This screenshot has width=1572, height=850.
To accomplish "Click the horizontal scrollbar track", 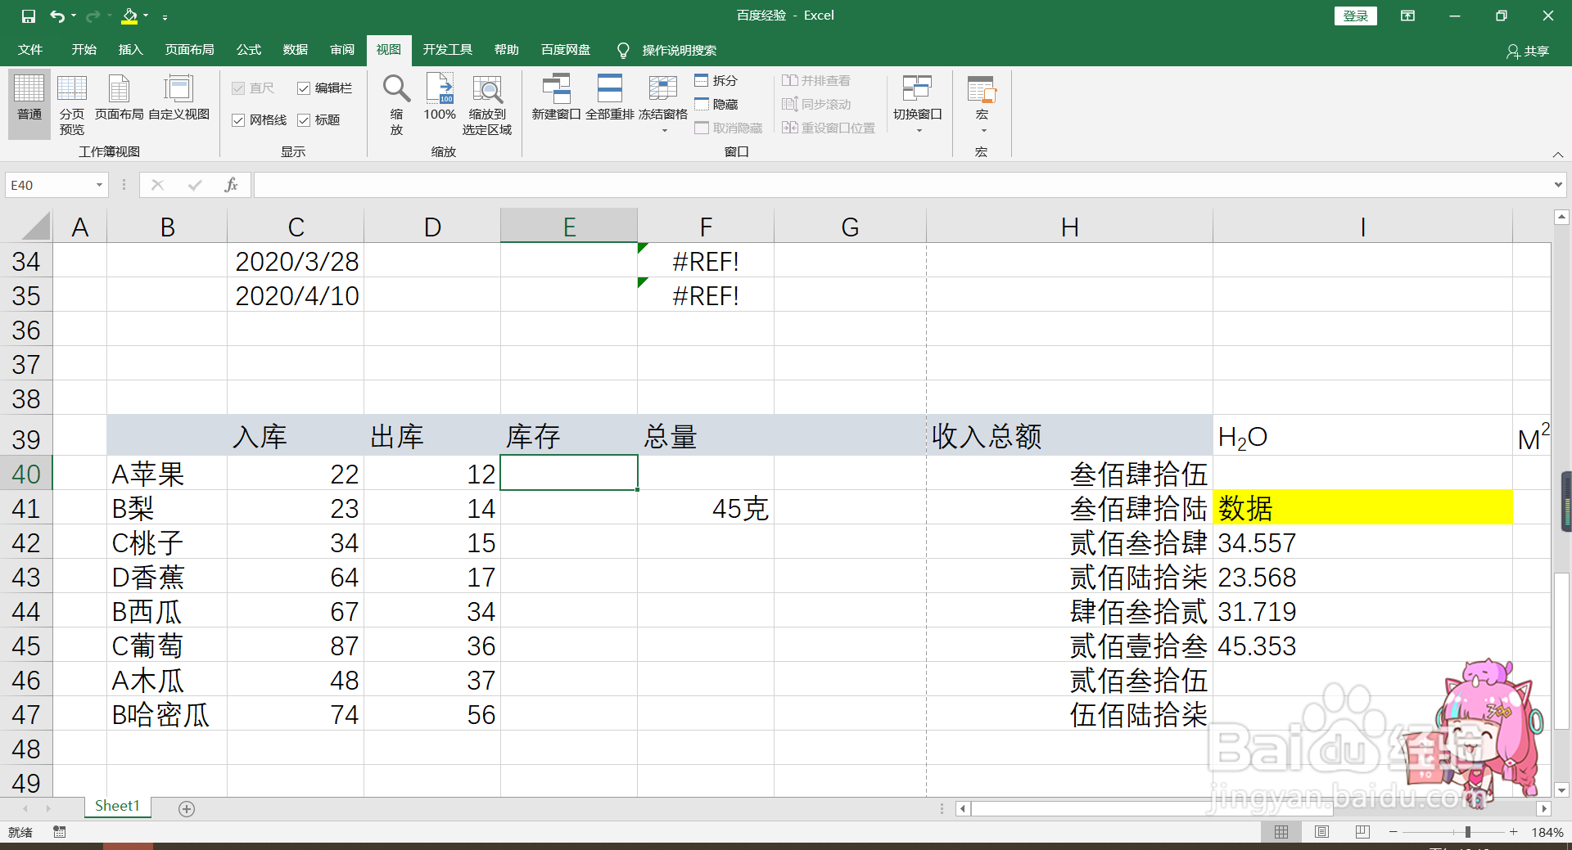I will point(1253,808).
